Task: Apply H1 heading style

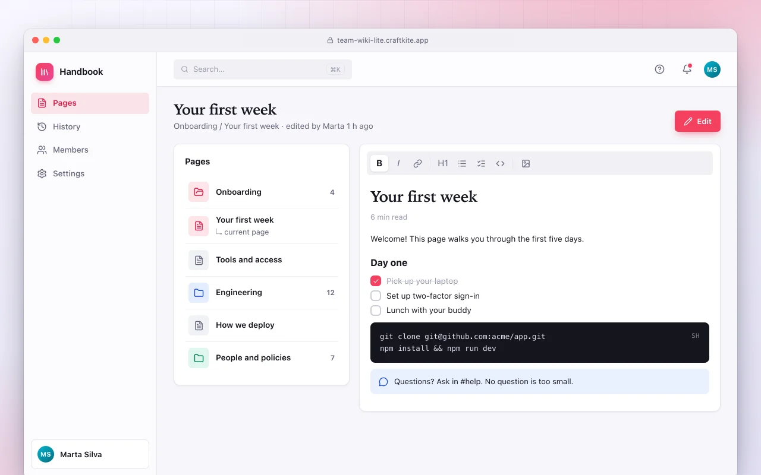Action: 443,163
